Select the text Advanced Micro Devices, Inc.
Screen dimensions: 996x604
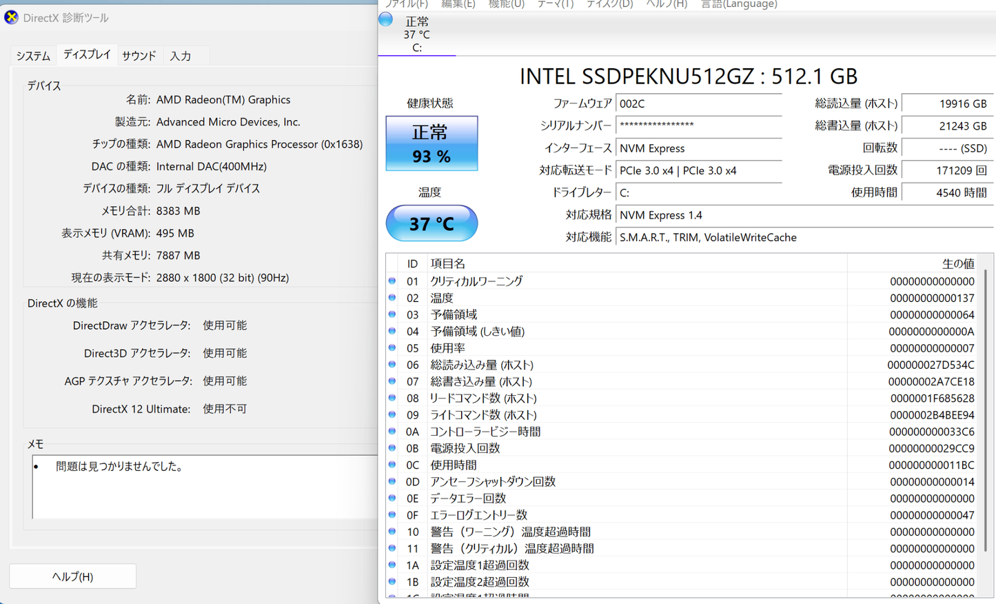tap(228, 122)
